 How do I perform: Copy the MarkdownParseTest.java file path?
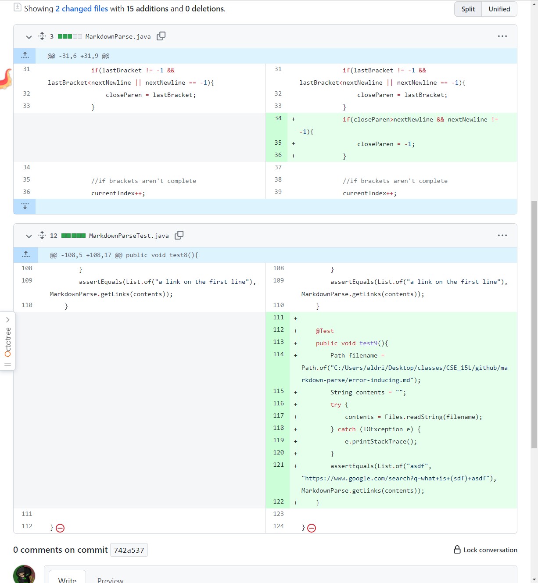click(x=179, y=235)
